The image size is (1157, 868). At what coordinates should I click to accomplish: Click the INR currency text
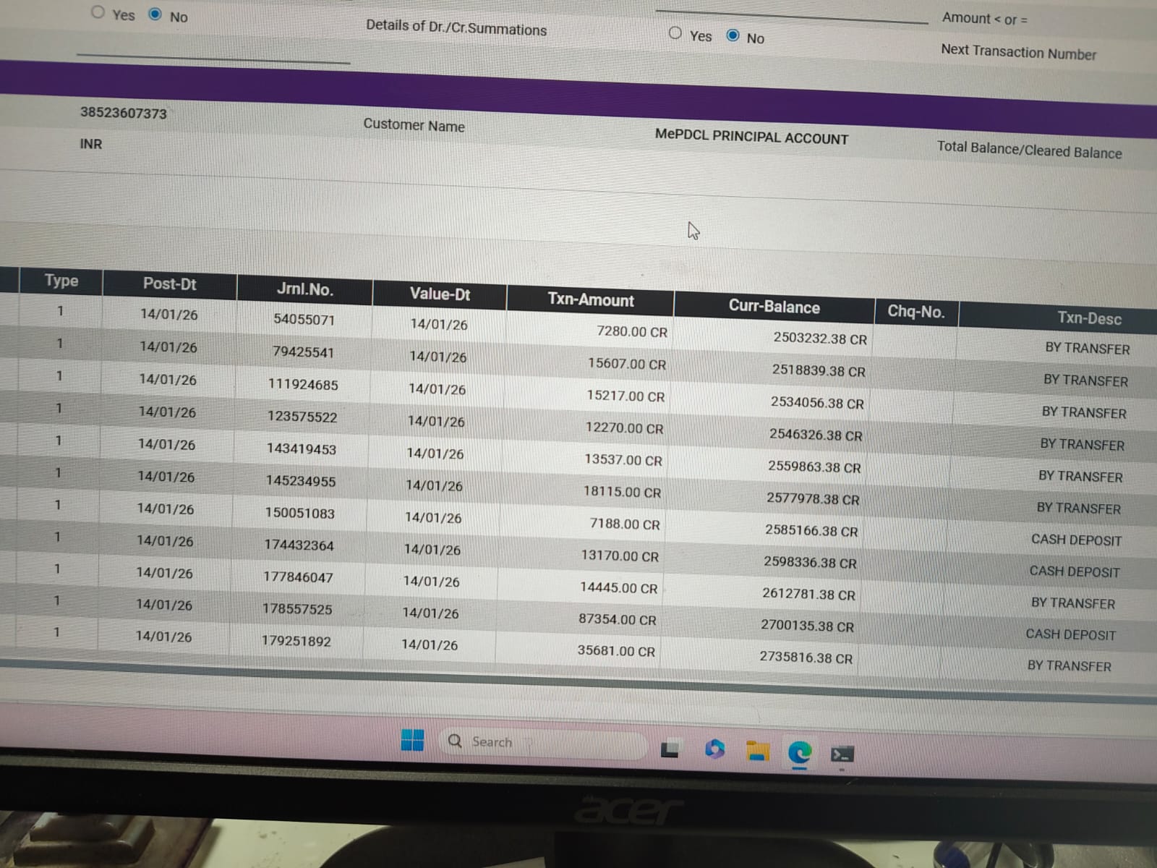91,144
